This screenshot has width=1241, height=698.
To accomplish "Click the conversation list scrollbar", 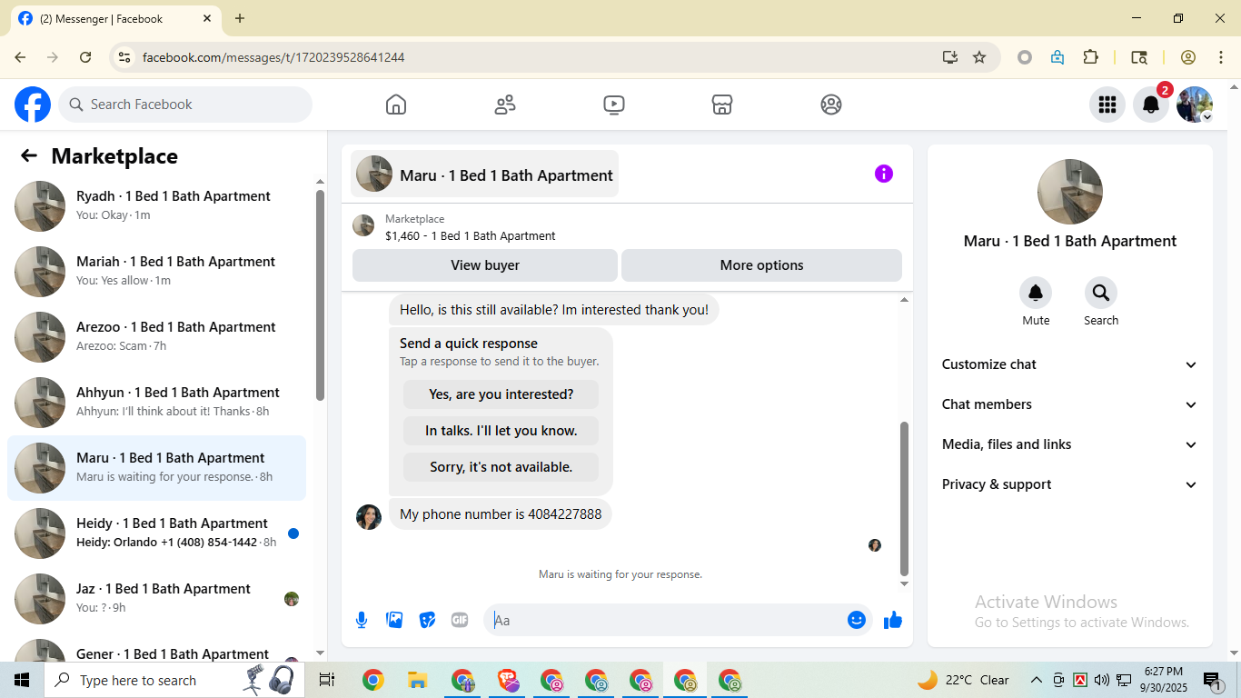I will coord(320,295).
